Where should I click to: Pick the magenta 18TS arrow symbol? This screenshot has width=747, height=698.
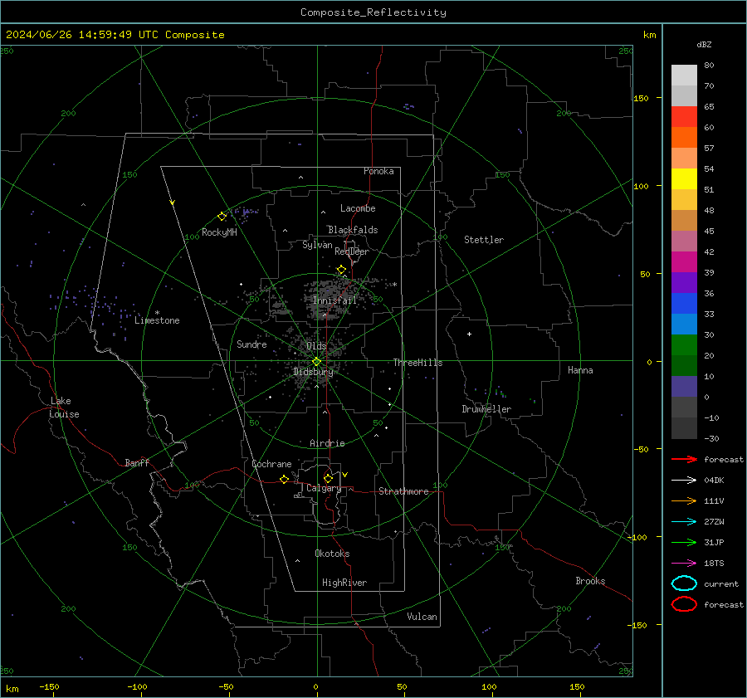pos(684,564)
